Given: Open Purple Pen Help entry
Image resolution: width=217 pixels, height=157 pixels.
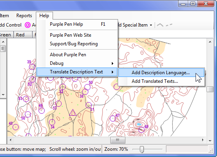Looking at the screenshot, I should [77, 24].
